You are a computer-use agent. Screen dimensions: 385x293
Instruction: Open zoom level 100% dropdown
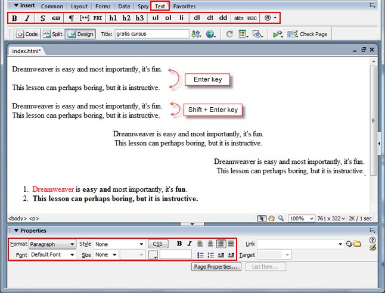302,219
